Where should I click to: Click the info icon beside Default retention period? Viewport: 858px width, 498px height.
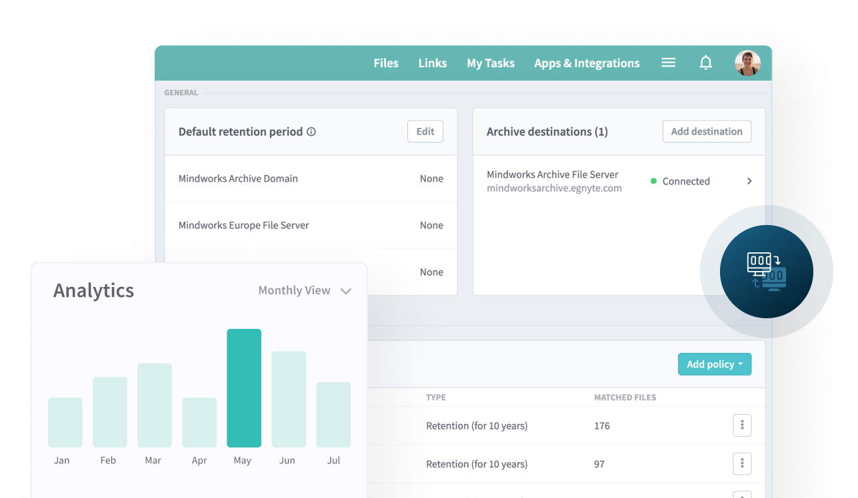pos(311,132)
